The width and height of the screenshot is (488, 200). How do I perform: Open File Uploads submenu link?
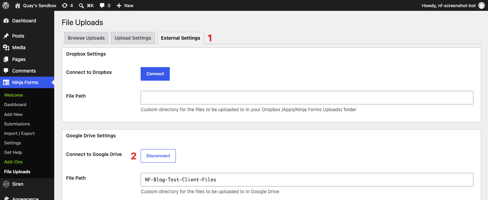coord(17,172)
